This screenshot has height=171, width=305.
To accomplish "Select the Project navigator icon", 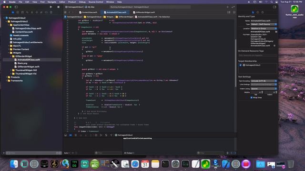I will [x=13, y=12].
